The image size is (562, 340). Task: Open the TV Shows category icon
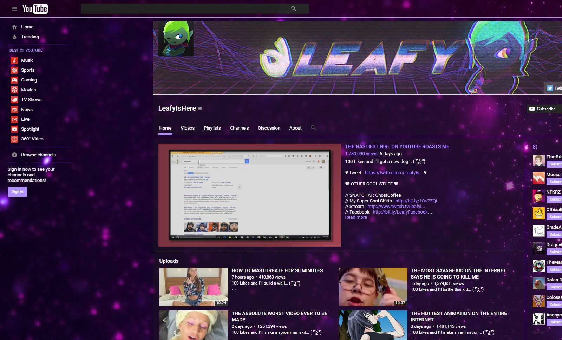click(14, 100)
